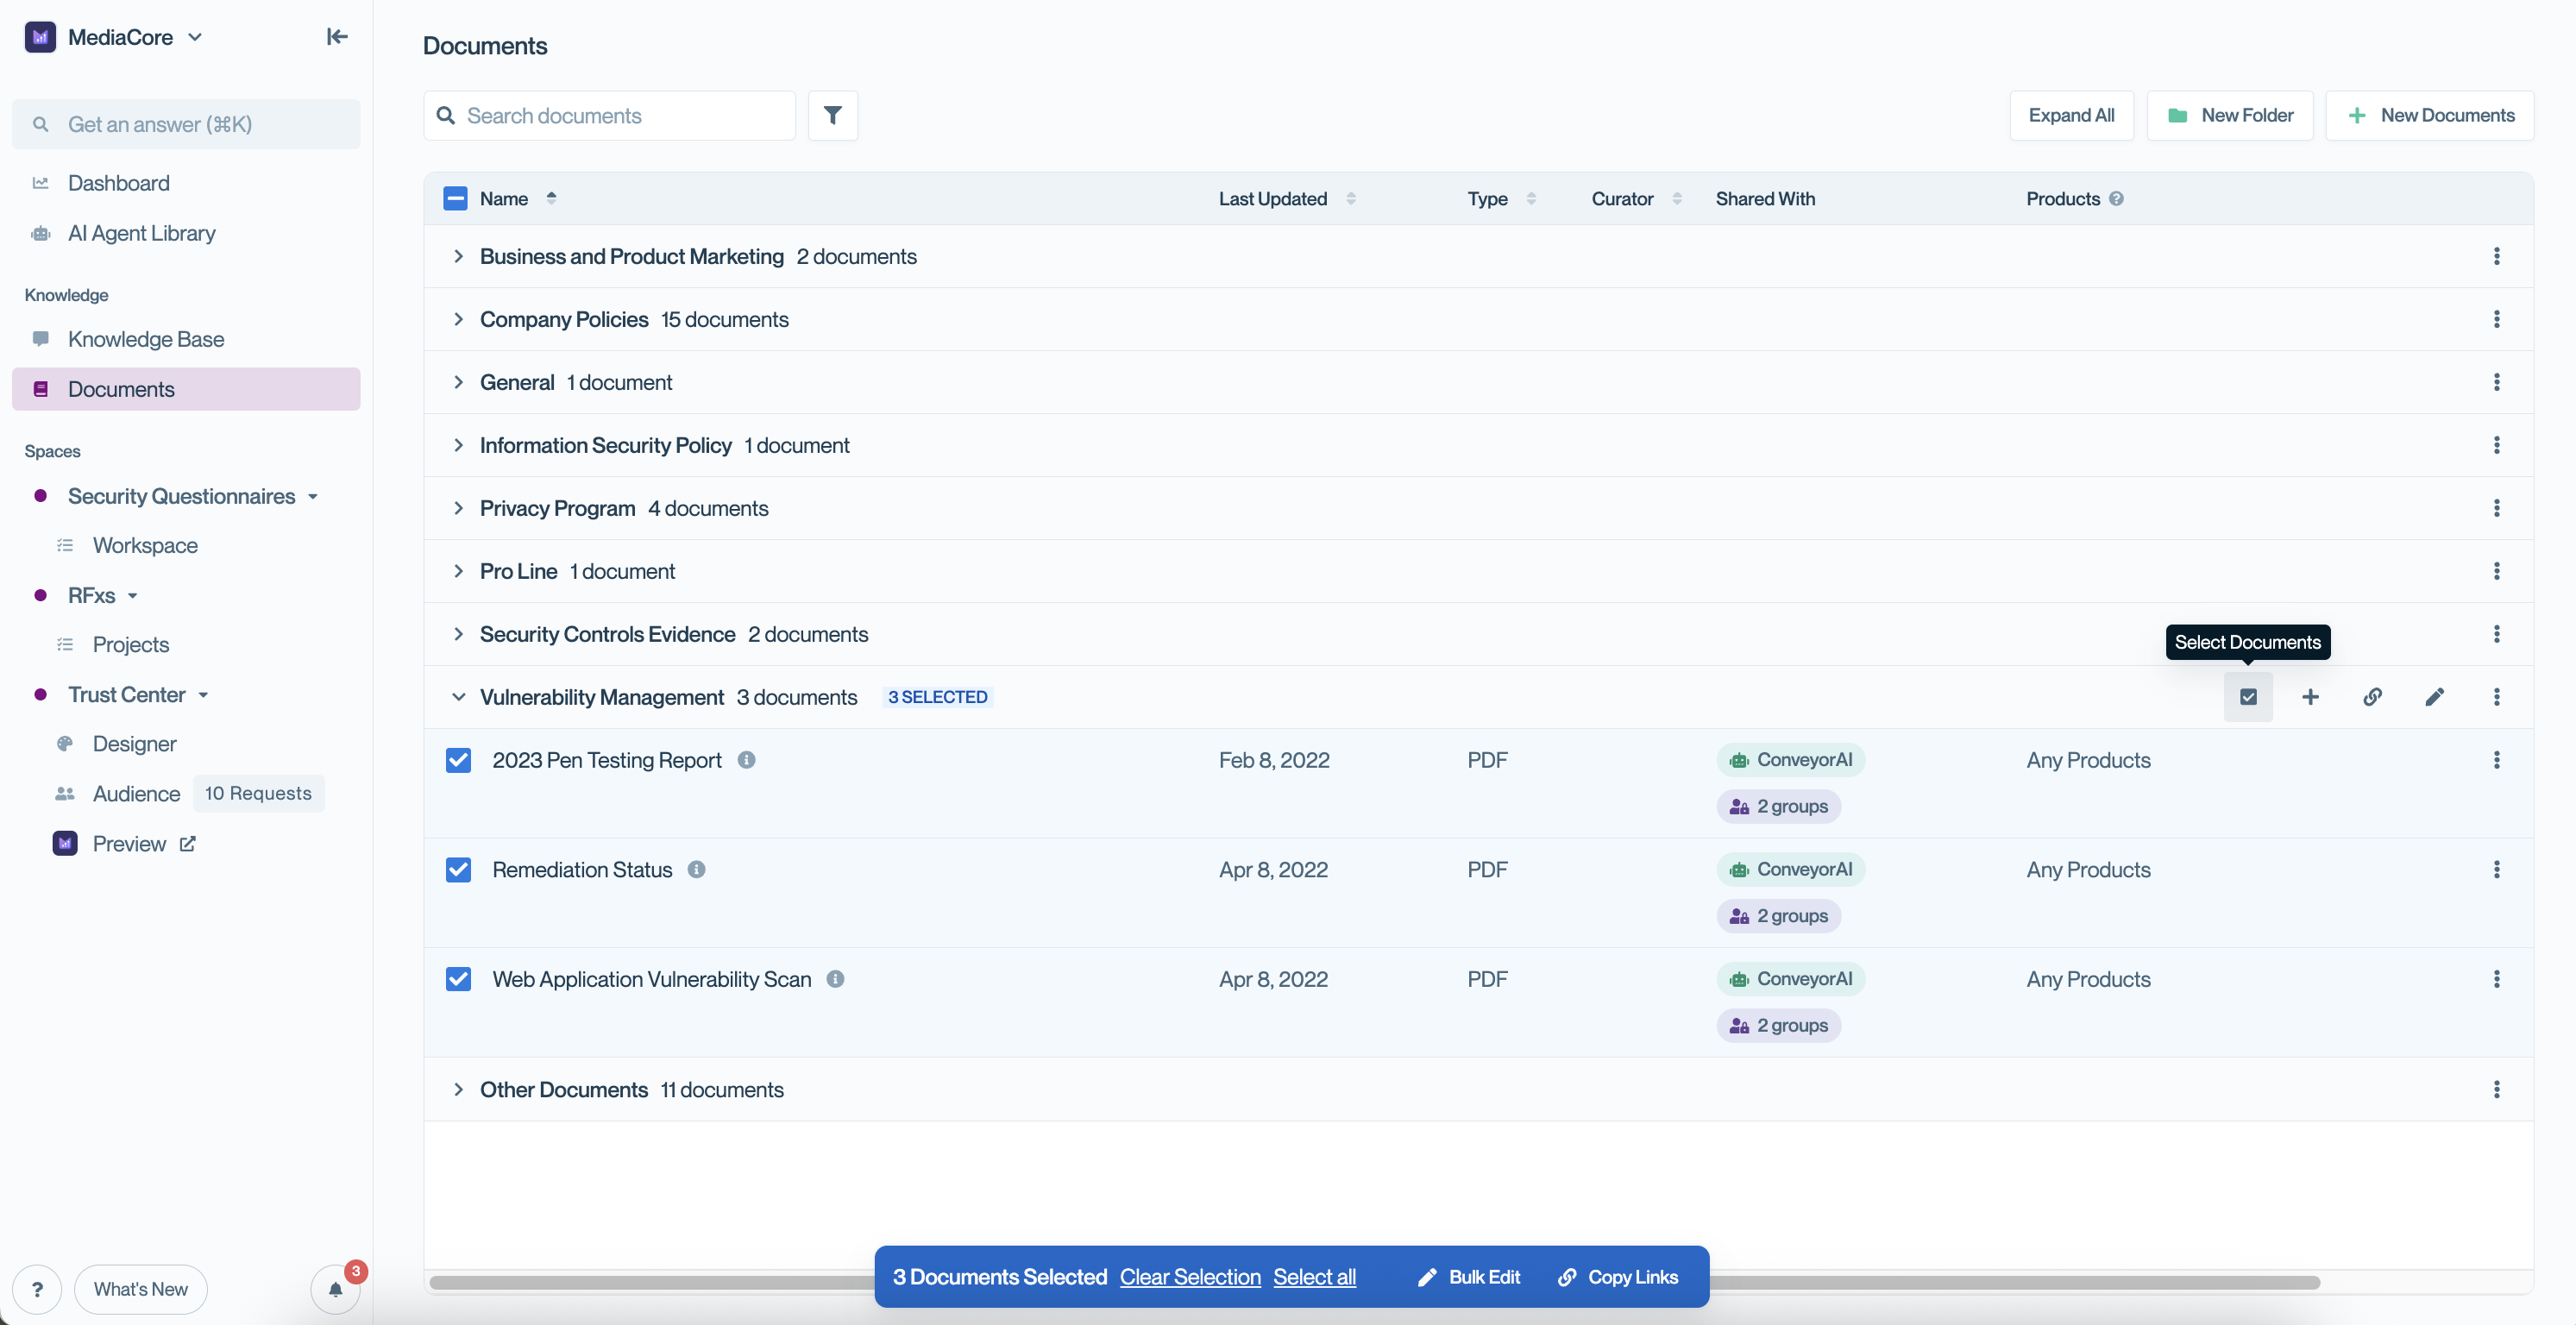Screen dimensions: 2576x1325
Task: Uncheck the Web Application Vulnerability Scan checkbox
Action: [458, 979]
